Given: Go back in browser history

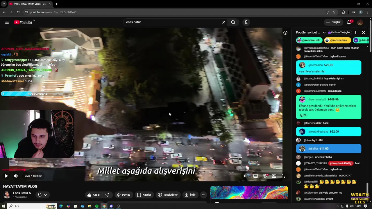Looking at the screenshot, I should (4, 12).
